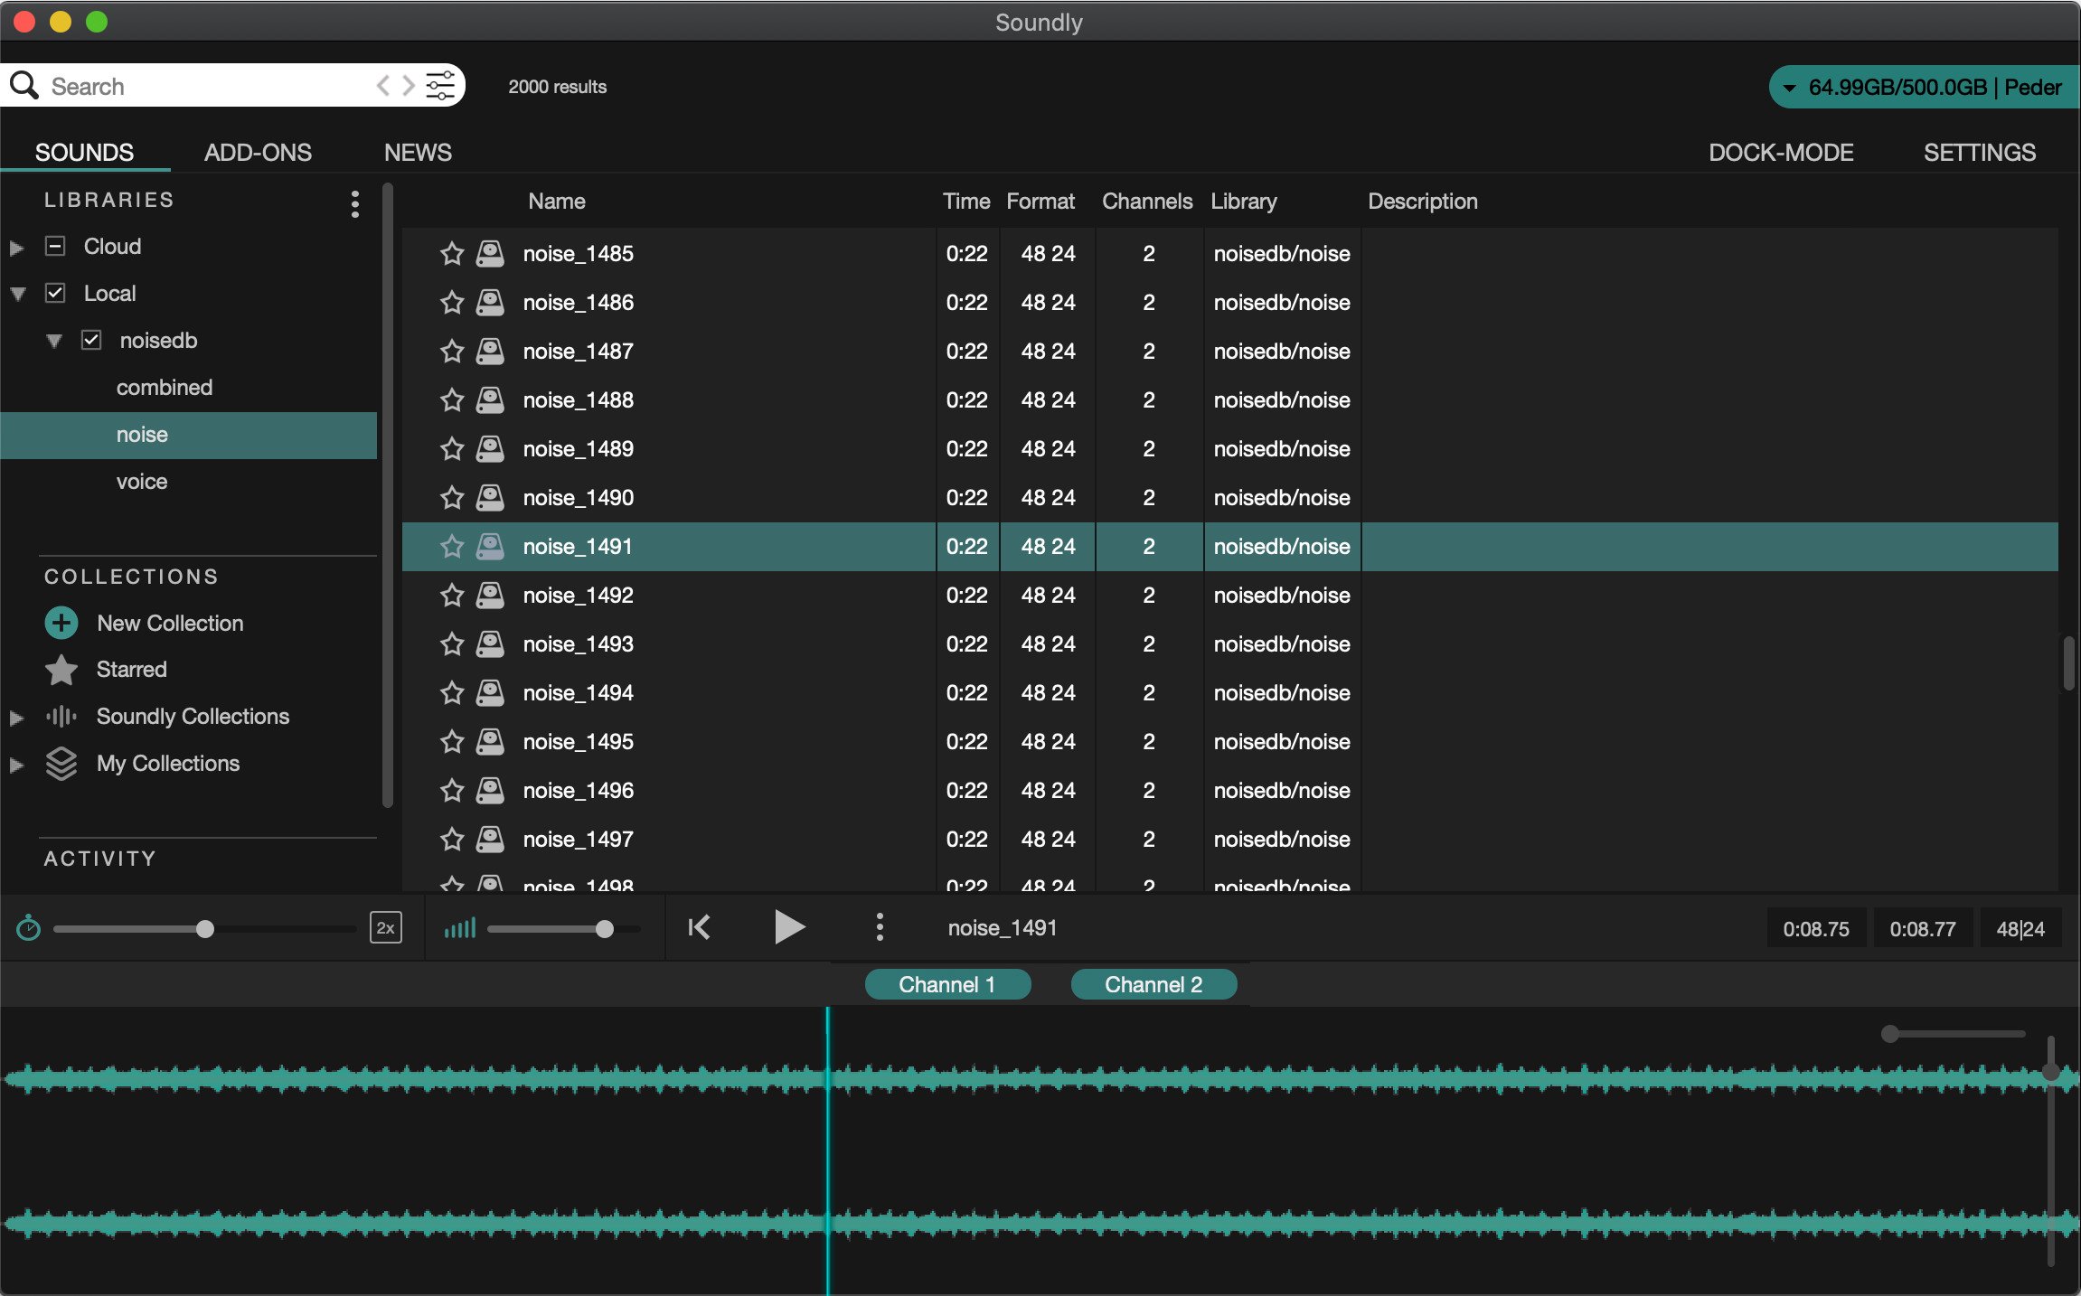Star the noise_1491 sound
The height and width of the screenshot is (1296, 2081).
point(452,546)
